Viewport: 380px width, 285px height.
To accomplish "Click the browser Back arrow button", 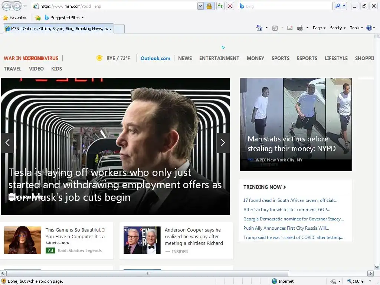I will (x=6, y=6).
